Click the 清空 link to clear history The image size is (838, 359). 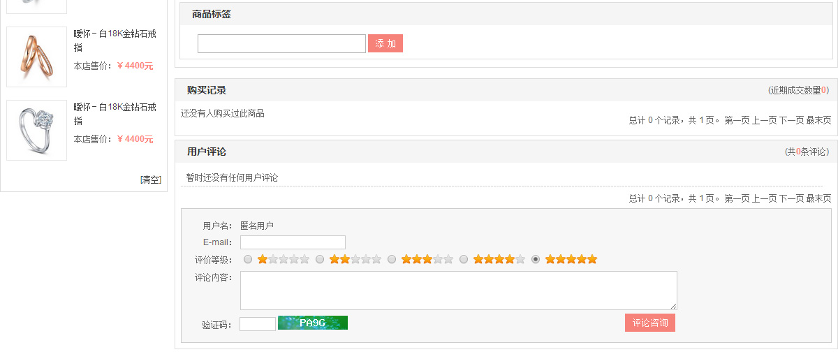pyautogui.click(x=151, y=179)
